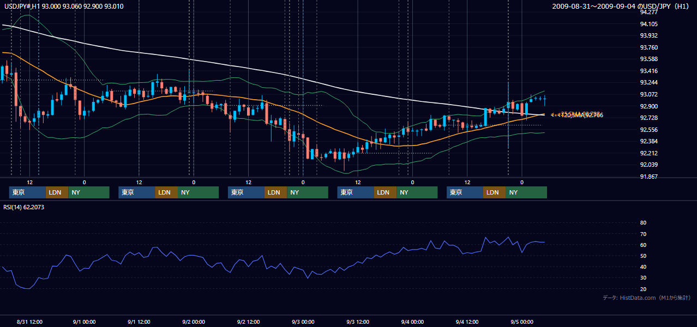Click RSI axis level 50
697x327 pixels.
click(x=643, y=256)
